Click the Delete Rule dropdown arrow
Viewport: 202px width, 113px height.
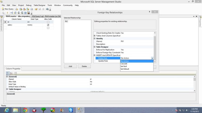[152, 58]
